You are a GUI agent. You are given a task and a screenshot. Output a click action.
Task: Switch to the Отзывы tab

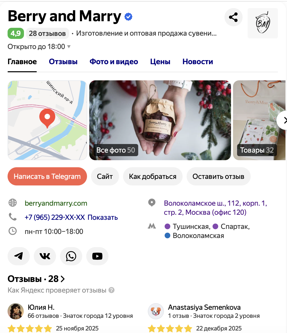(63, 62)
